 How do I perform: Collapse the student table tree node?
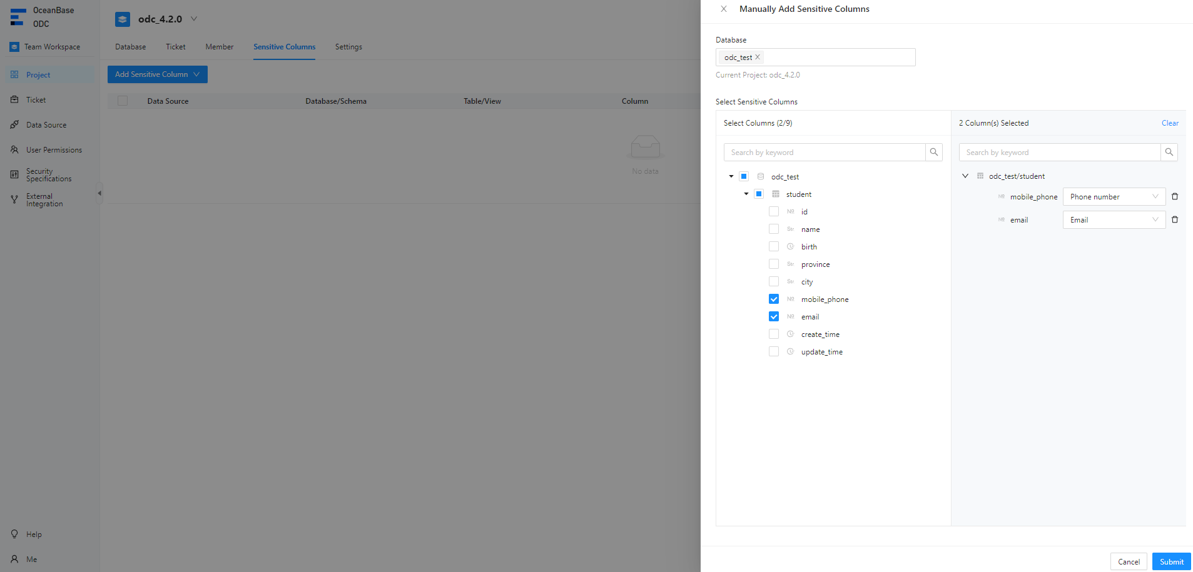coord(746,194)
